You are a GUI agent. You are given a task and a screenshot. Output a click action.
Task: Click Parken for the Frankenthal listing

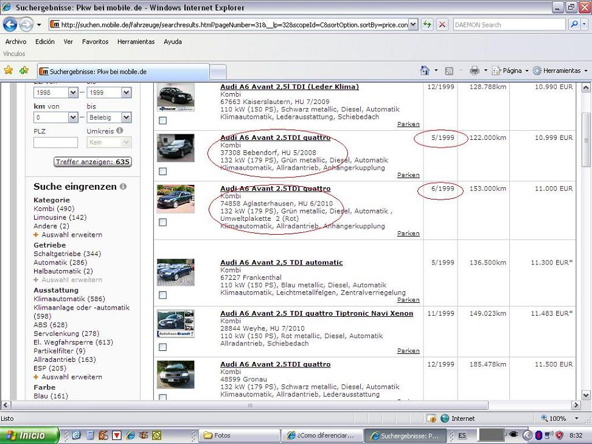point(408,300)
